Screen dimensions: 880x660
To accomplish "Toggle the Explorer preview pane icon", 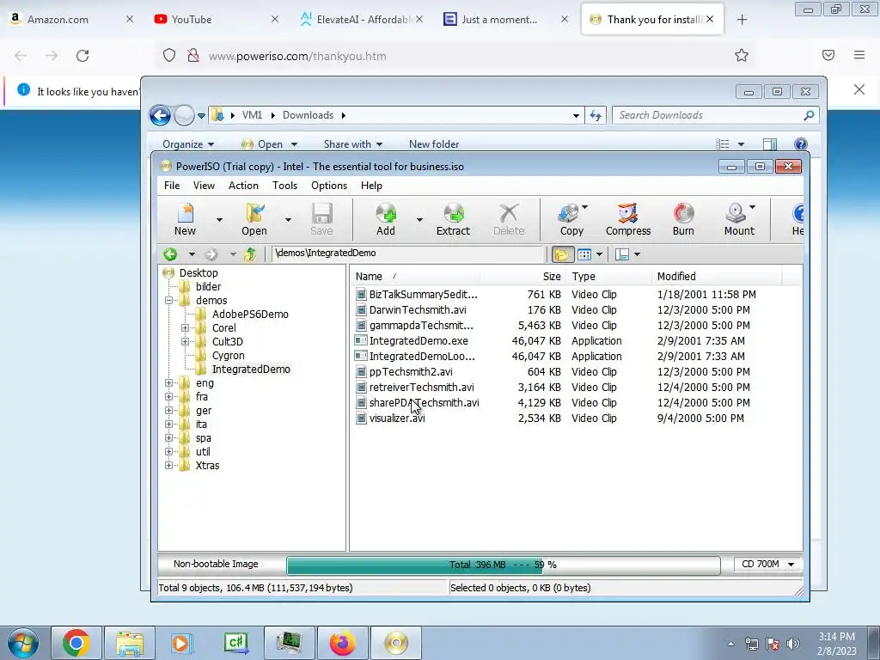I will tap(770, 144).
